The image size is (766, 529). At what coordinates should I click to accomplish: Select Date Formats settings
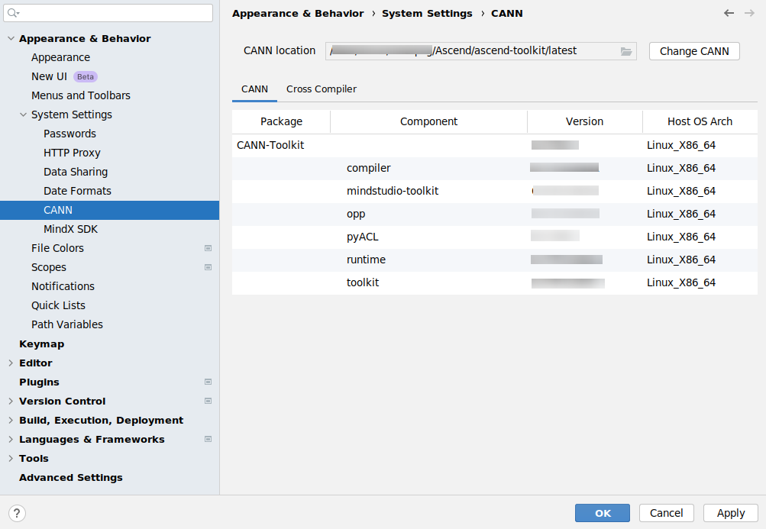pyautogui.click(x=77, y=191)
